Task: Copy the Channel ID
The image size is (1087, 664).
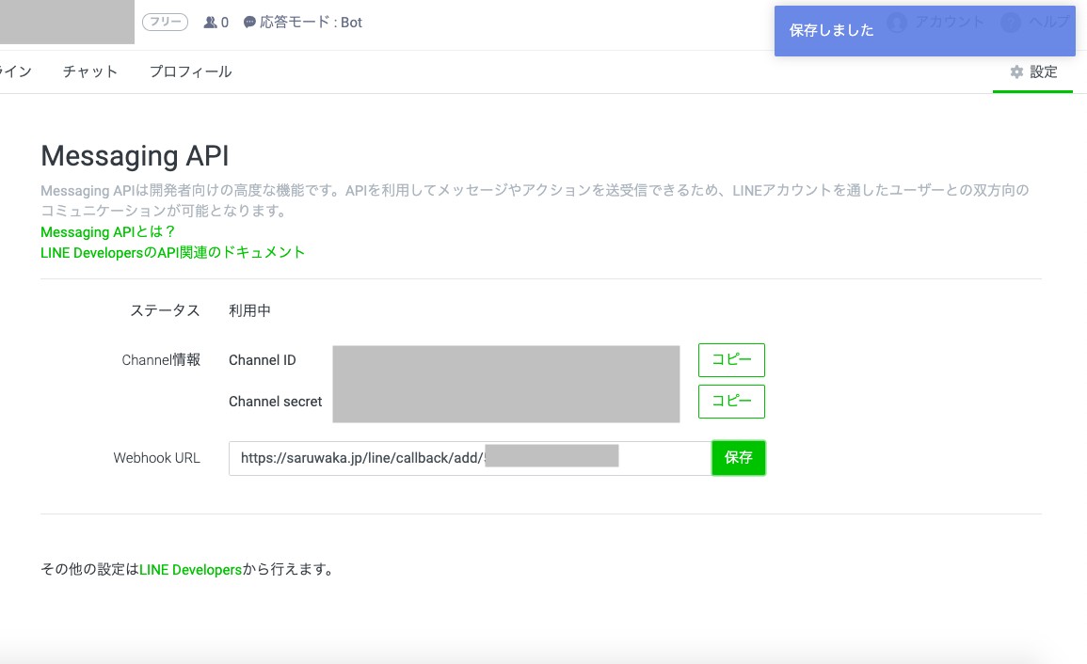Action: (x=731, y=359)
